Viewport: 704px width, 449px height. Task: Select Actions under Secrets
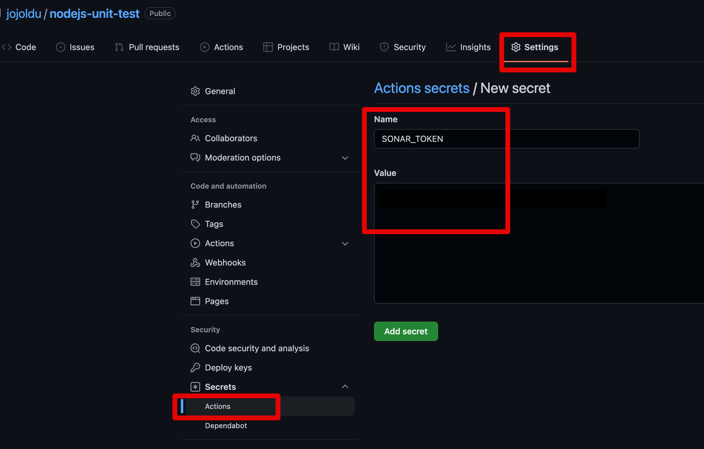[218, 406]
